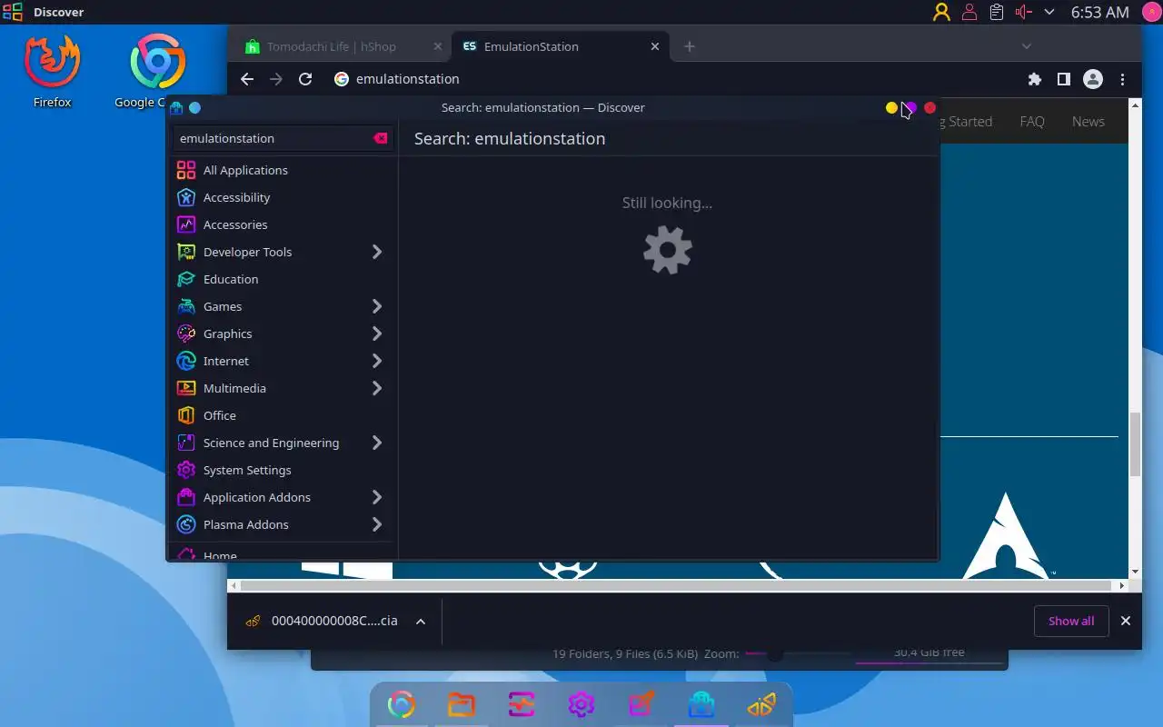Select the Education category icon
This screenshot has width=1163, height=727.
pyautogui.click(x=186, y=279)
